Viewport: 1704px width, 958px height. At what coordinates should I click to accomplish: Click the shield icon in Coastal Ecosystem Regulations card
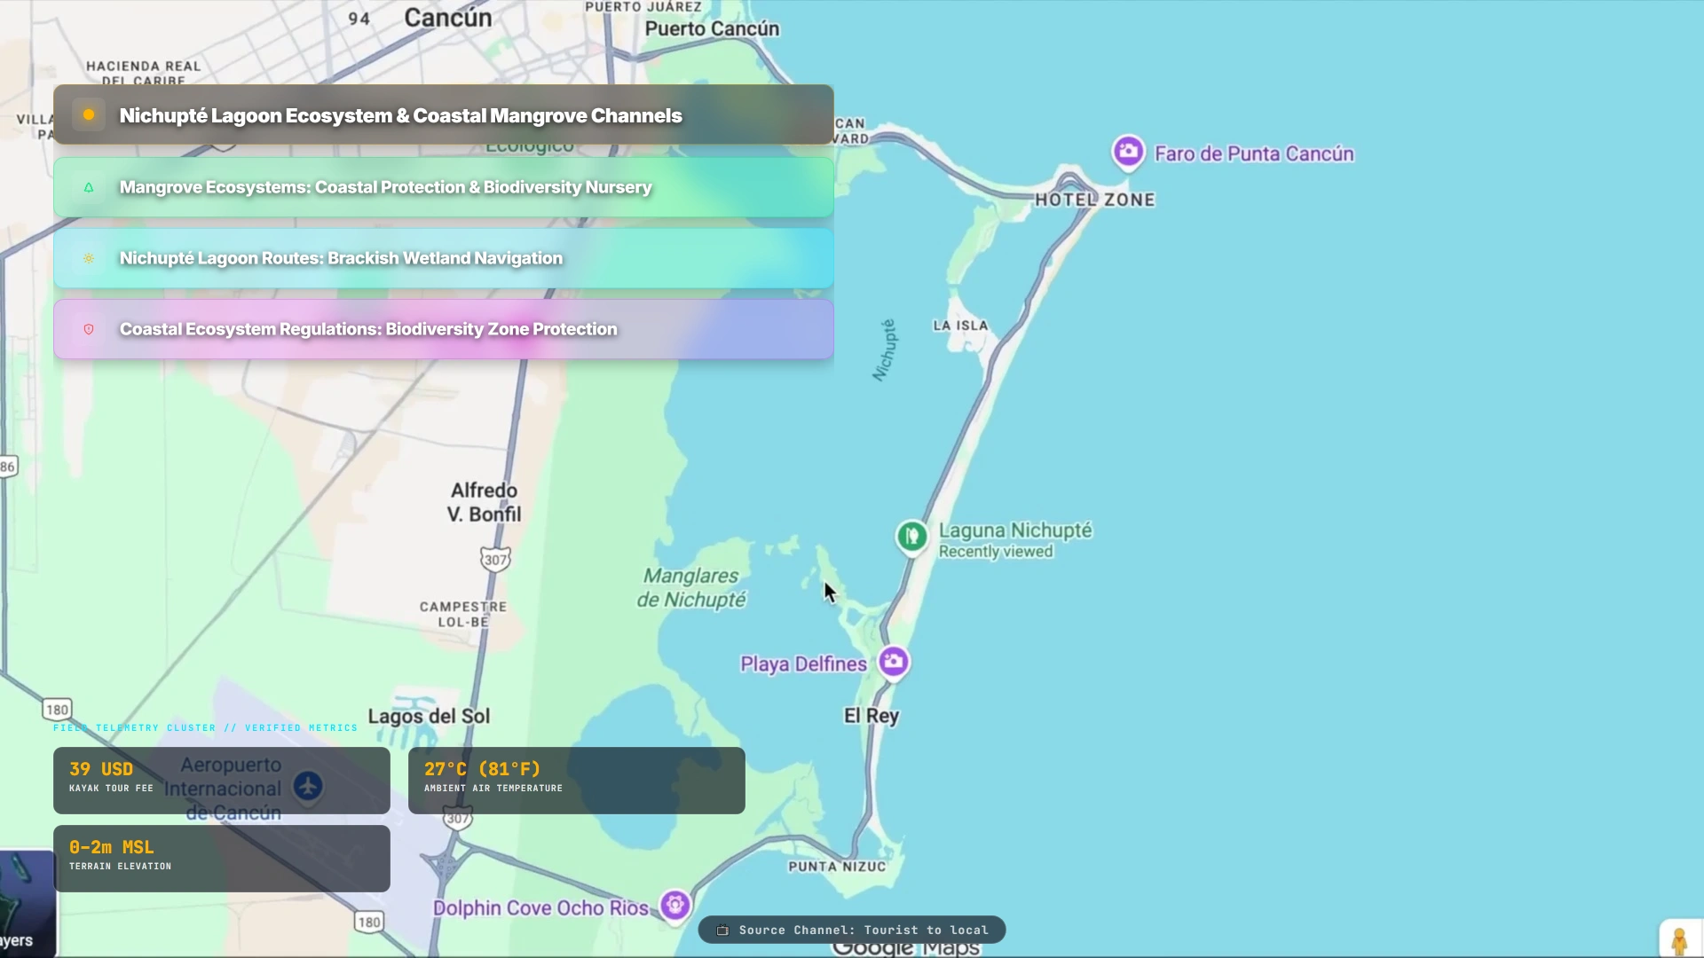tap(89, 329)
